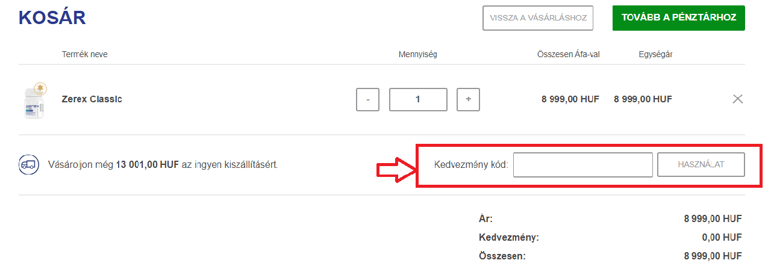
Task: Click the bottom Összesen total amount
Action: (x=713, y=256)
